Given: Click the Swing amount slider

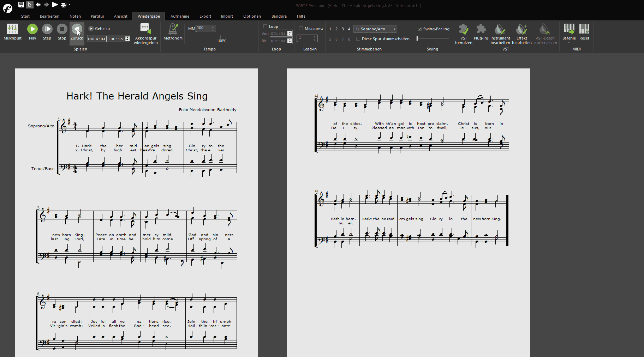Looking at the screenshot, I should click(x=433, y=38).
